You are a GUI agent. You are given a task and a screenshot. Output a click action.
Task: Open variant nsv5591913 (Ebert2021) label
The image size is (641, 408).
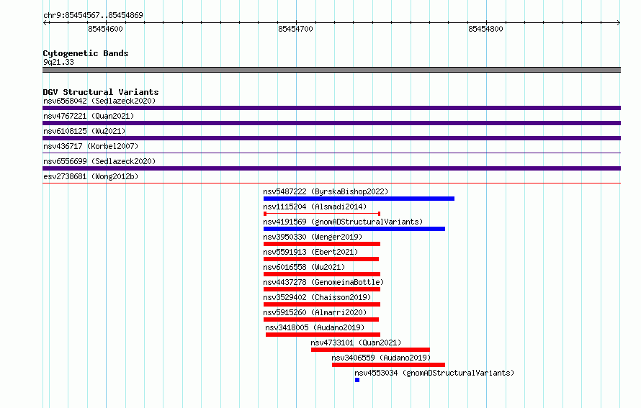click(x=310, y=252)
